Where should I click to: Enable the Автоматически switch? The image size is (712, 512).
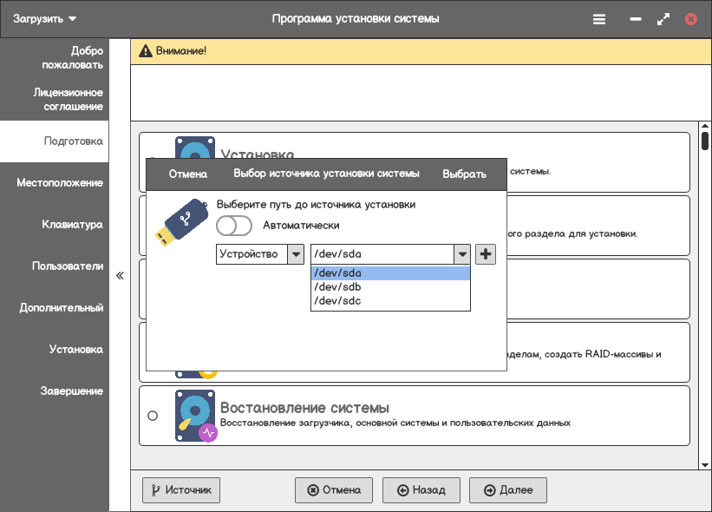(x=234, y=226)
